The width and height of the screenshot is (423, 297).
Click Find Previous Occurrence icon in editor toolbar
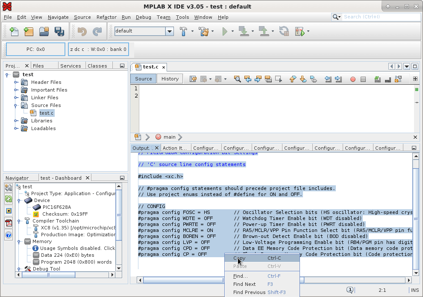248,79
